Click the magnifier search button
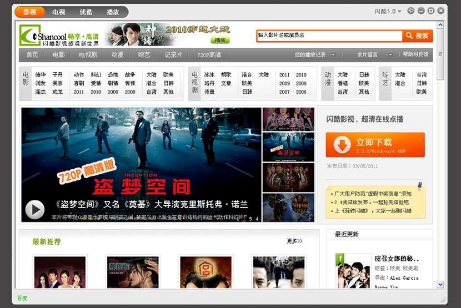This screenshot has width=461, height=308. click(x=417, y=36)
